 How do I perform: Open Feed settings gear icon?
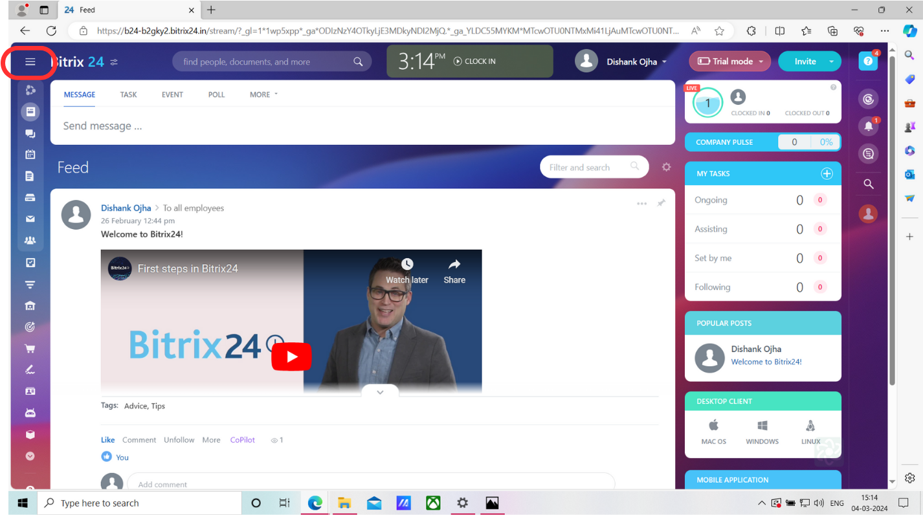click(x=666, y=167)
